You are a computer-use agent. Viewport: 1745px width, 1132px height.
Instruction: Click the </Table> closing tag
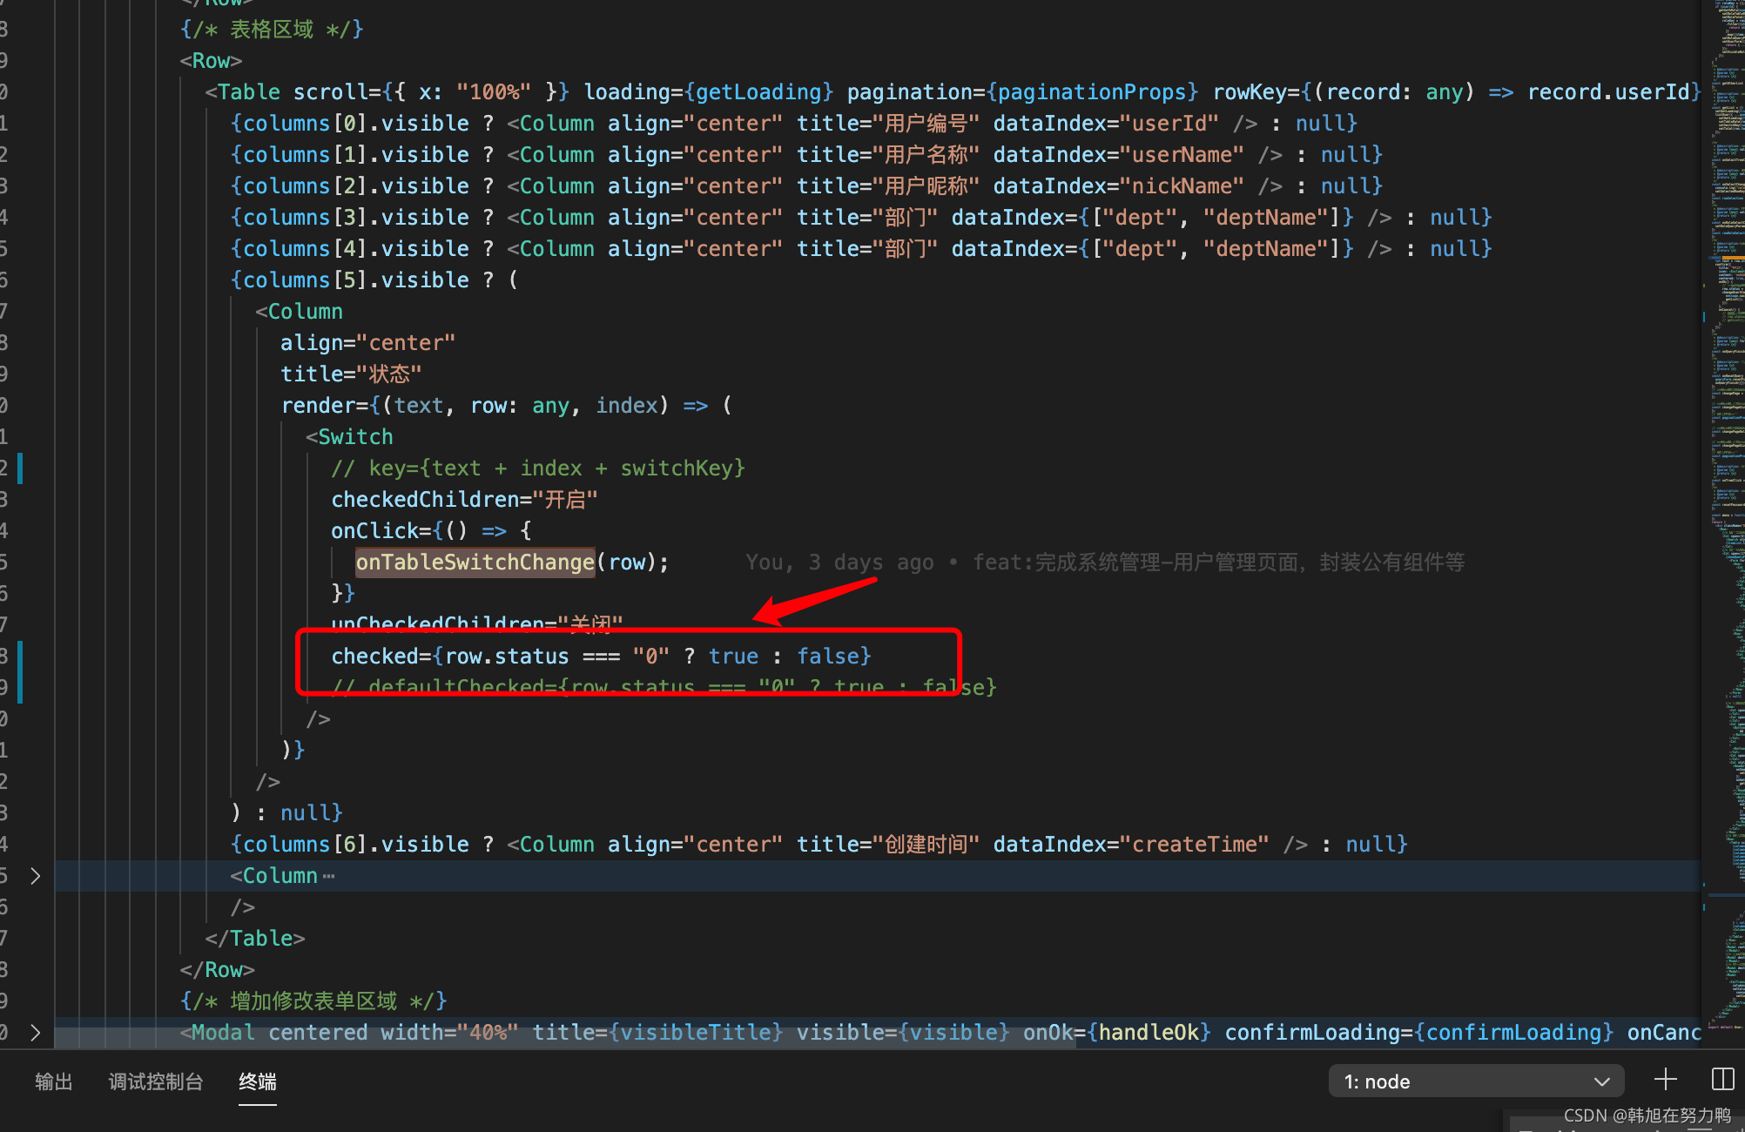pyautogui.click(x=255, y=939)
